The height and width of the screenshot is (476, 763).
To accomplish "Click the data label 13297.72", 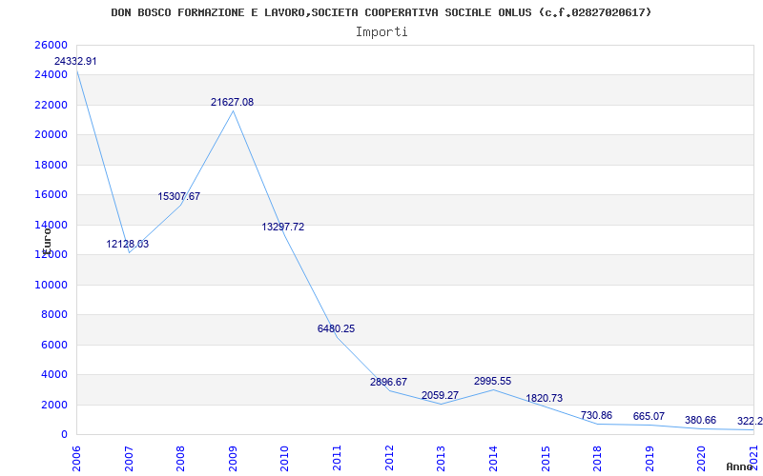I will point(282,227).
